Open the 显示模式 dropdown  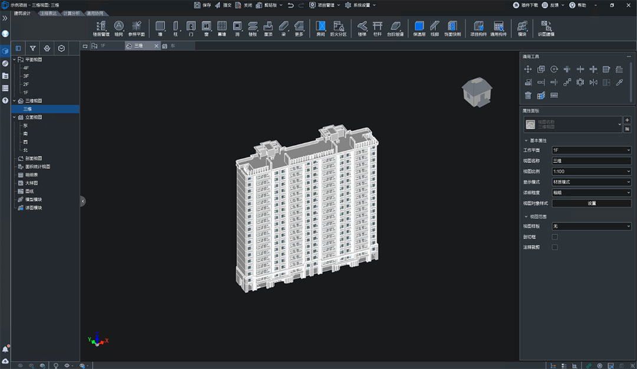[x=591, y=182]
